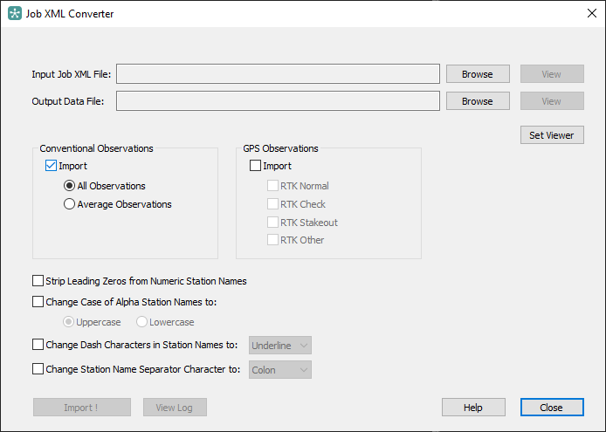Close the Job XML Converter window

pyautogui.click(x=591, y=13)
